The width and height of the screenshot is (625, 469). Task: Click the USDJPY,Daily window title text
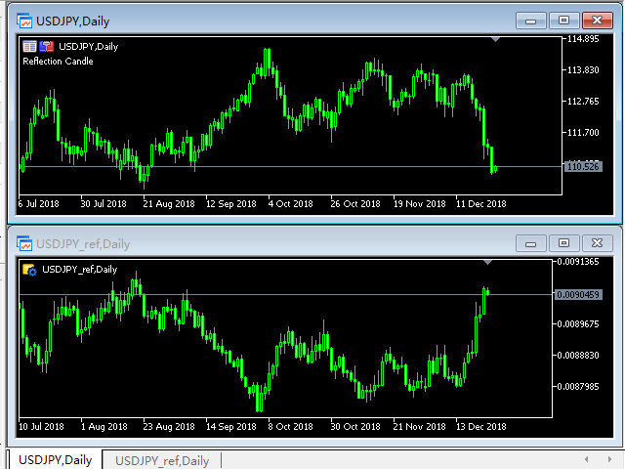point(73,21)
